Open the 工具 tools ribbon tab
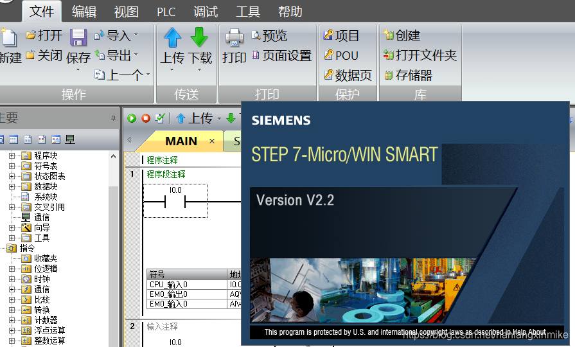 [x=248, y=12]
